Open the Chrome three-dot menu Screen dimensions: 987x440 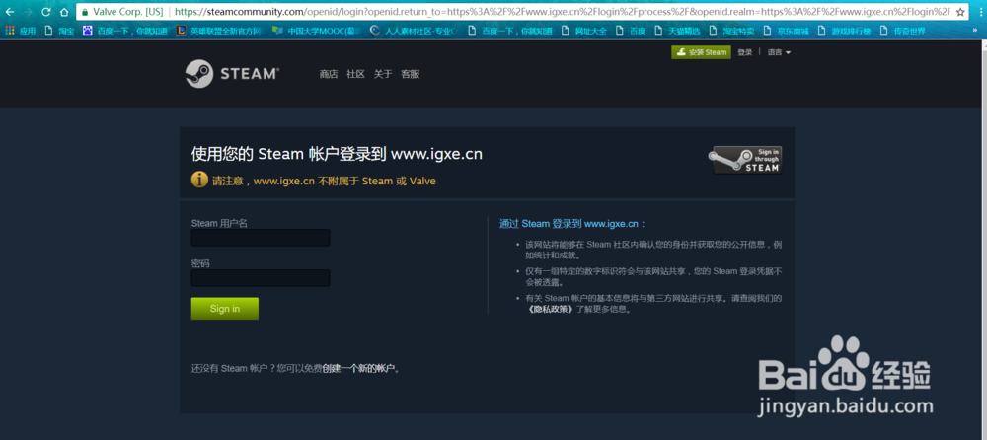click(979, 11)
